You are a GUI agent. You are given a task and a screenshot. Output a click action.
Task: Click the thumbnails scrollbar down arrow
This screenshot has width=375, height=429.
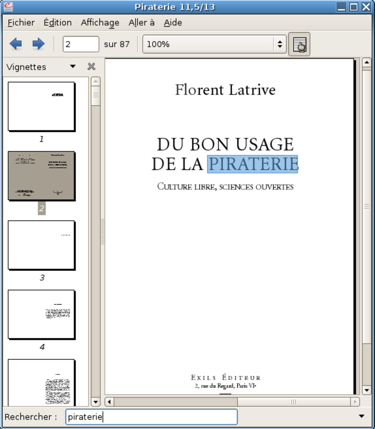96,402
